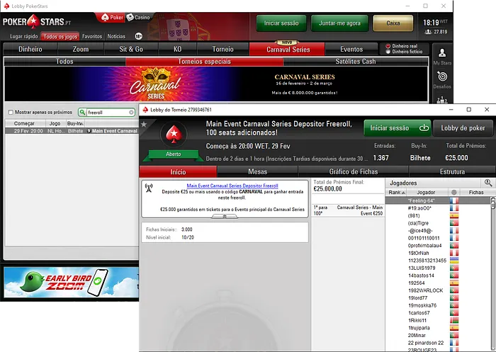
Task: Open the Carnaval Series promotional banner
Action: pyautogui.click(x=216, y=84)
